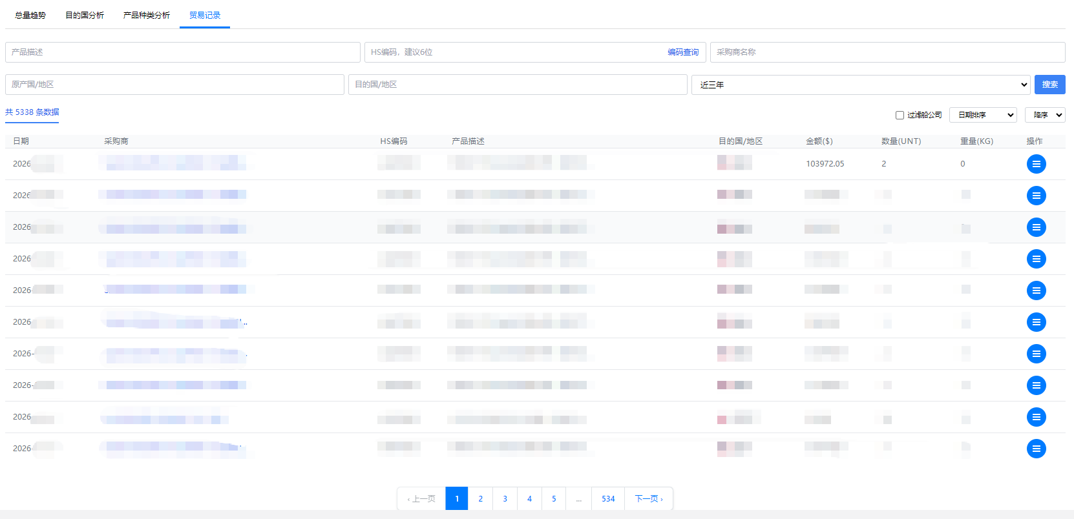Image resolution: width=1074 pixels, height=519 pixels.
Task: Go to page 5
Action: 554,498
